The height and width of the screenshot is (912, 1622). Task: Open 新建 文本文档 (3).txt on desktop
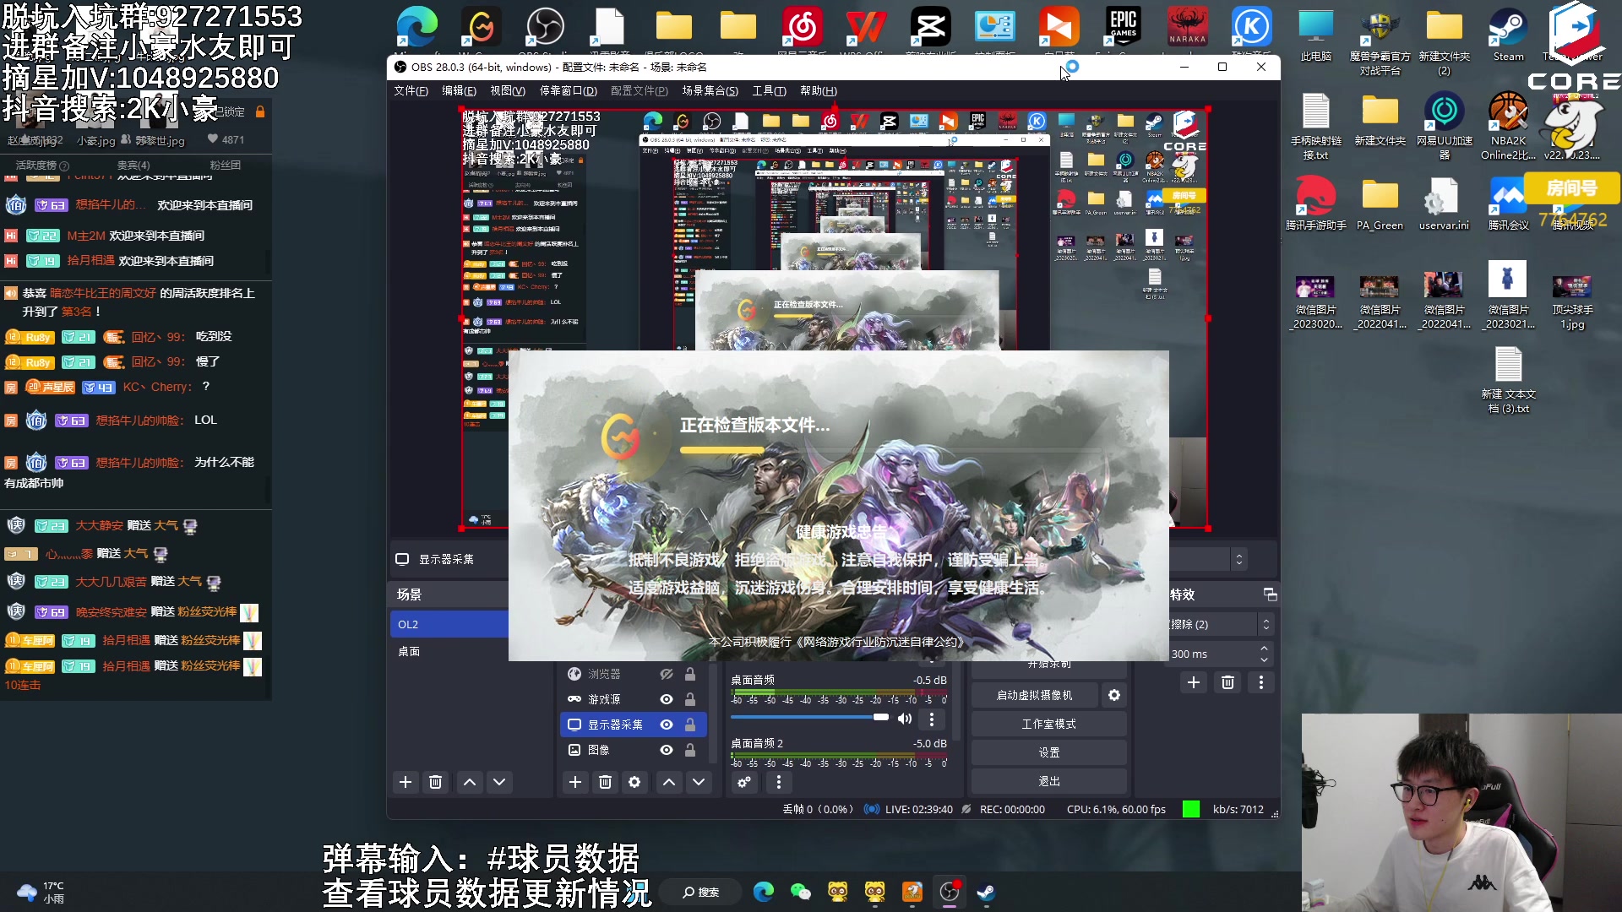coord(1508,381)
